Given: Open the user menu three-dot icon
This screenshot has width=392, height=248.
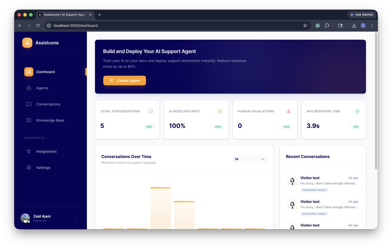Looking at the screenshot, I should (77, 218).
